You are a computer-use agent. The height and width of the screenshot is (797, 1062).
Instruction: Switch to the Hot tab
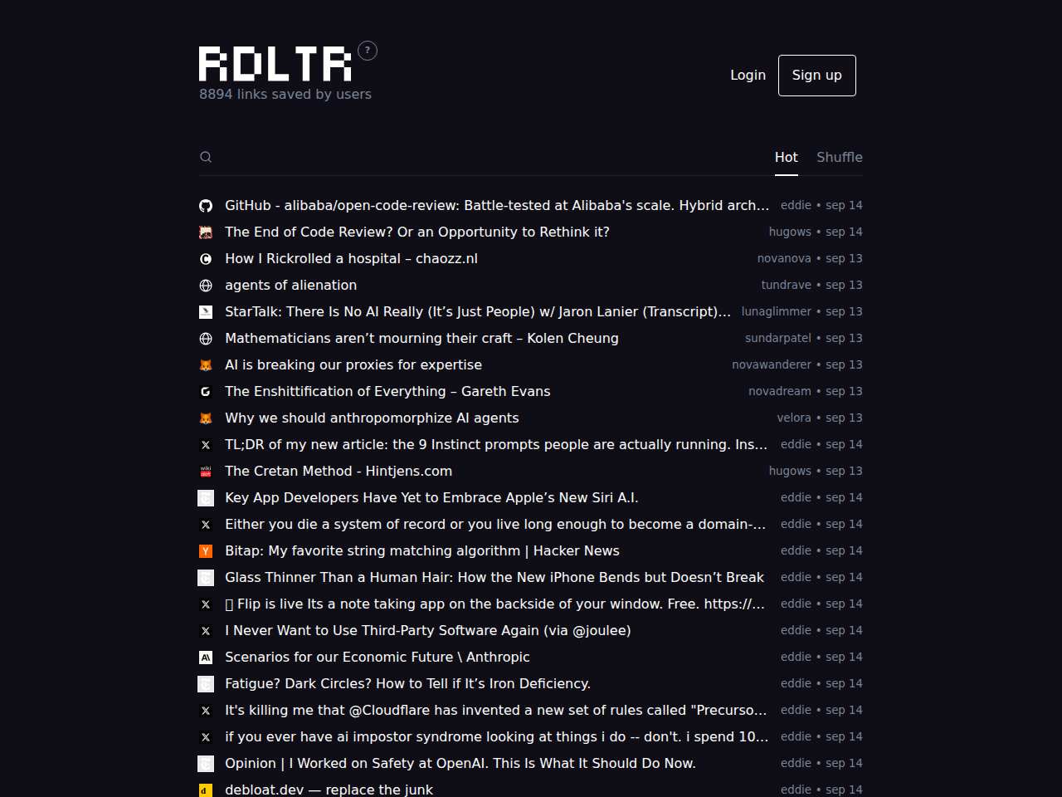[786, 157]
